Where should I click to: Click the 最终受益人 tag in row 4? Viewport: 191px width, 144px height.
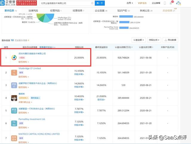point(35,98)
